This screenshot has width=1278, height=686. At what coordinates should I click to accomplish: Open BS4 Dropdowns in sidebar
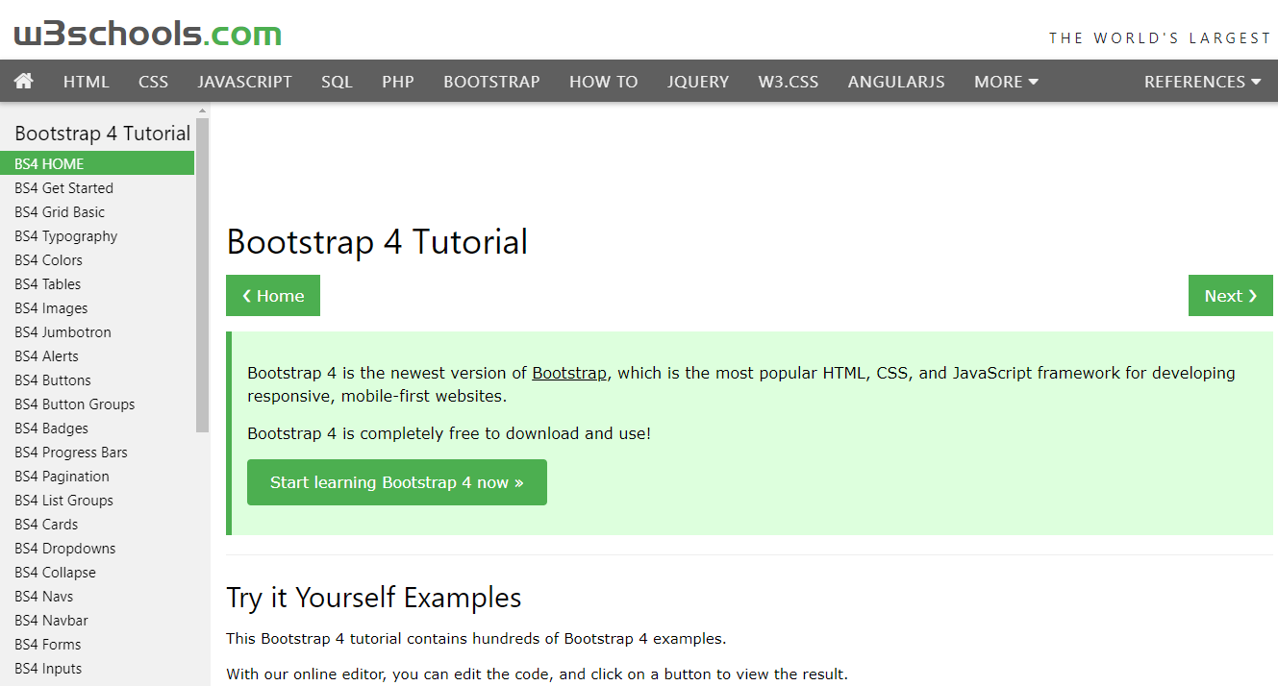coord(97,548)
